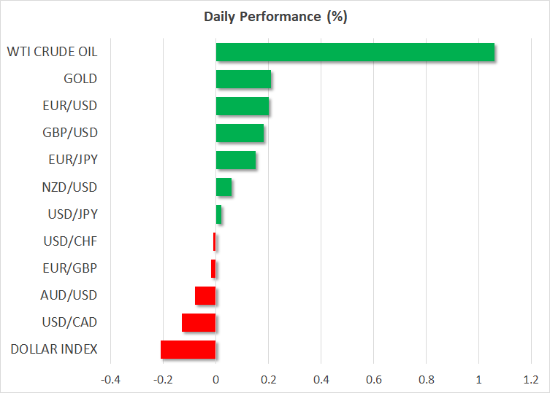Click the Daily Performance (%) chart title
This screenshot has width=550, height=393.
(x=275, y=17)
